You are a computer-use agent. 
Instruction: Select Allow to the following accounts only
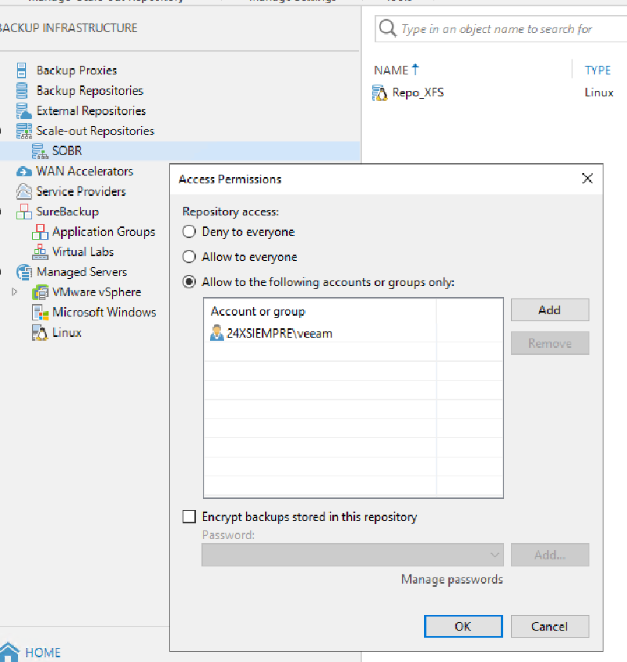click(189, 281)
